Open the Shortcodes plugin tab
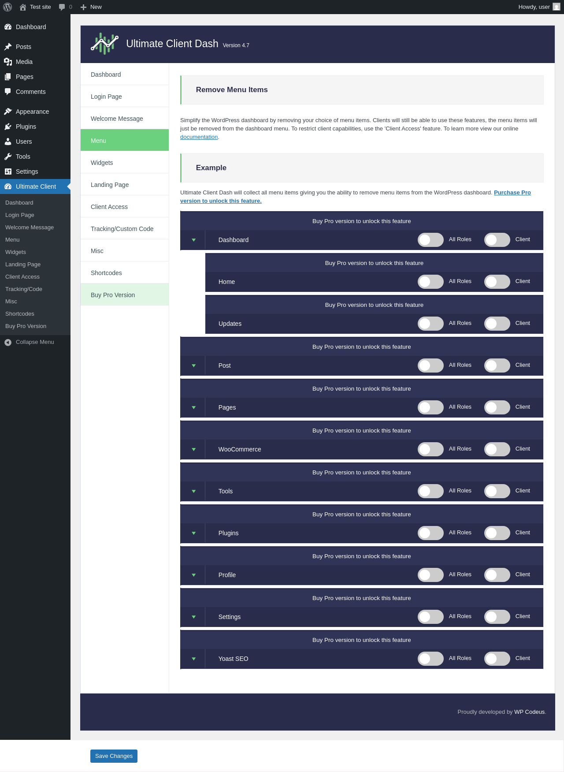 click(x=125, y=272)
